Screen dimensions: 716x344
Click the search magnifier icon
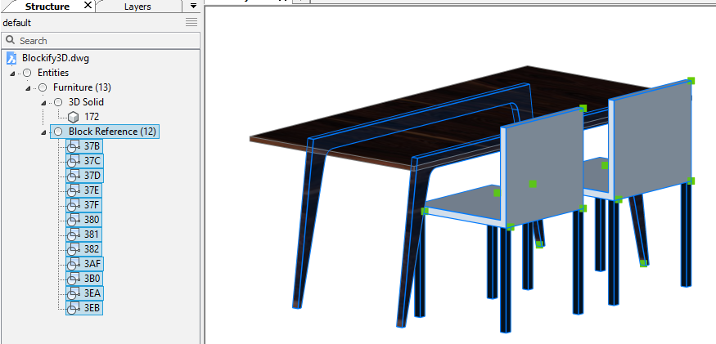[x=11, y=40]
